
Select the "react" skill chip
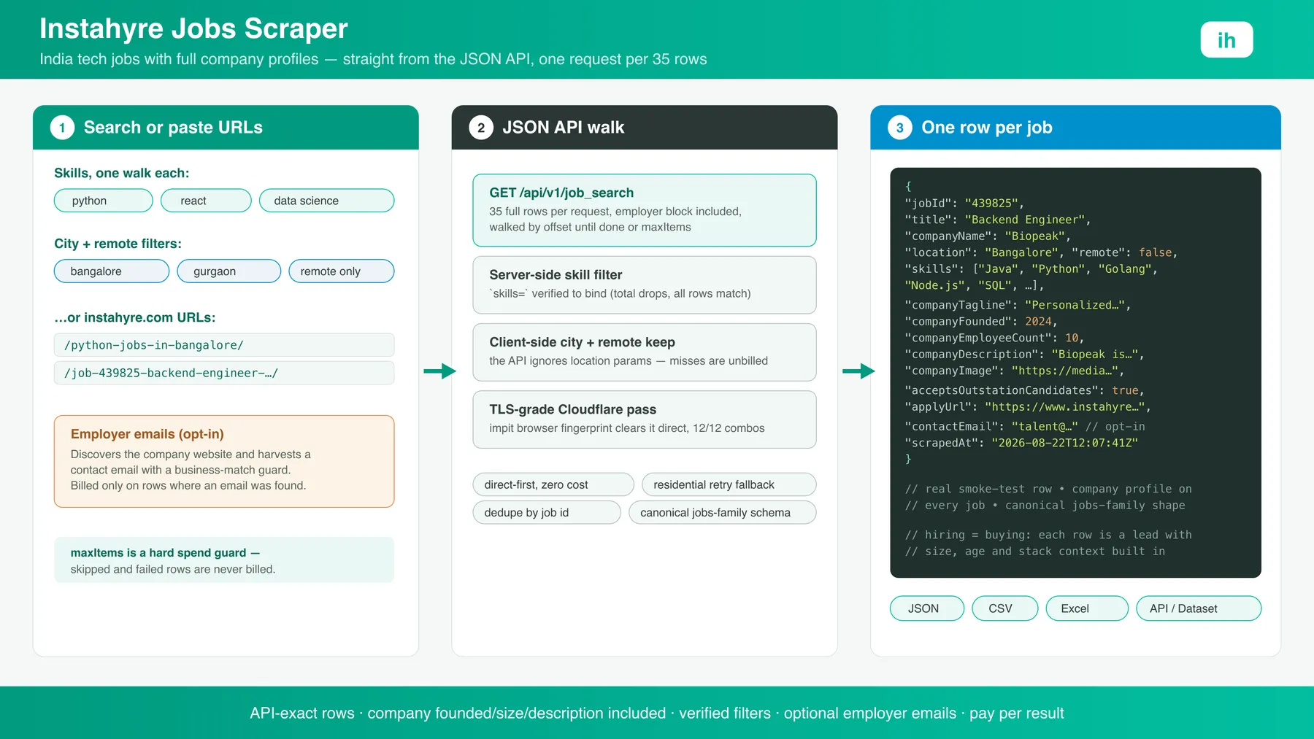click(206, 201)
